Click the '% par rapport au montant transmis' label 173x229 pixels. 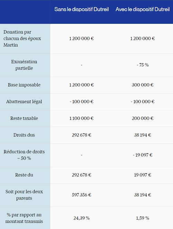(24, 218)
